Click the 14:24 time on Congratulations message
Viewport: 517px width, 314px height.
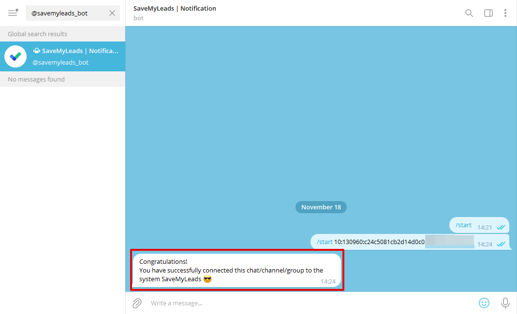click(x=328, y=282)
